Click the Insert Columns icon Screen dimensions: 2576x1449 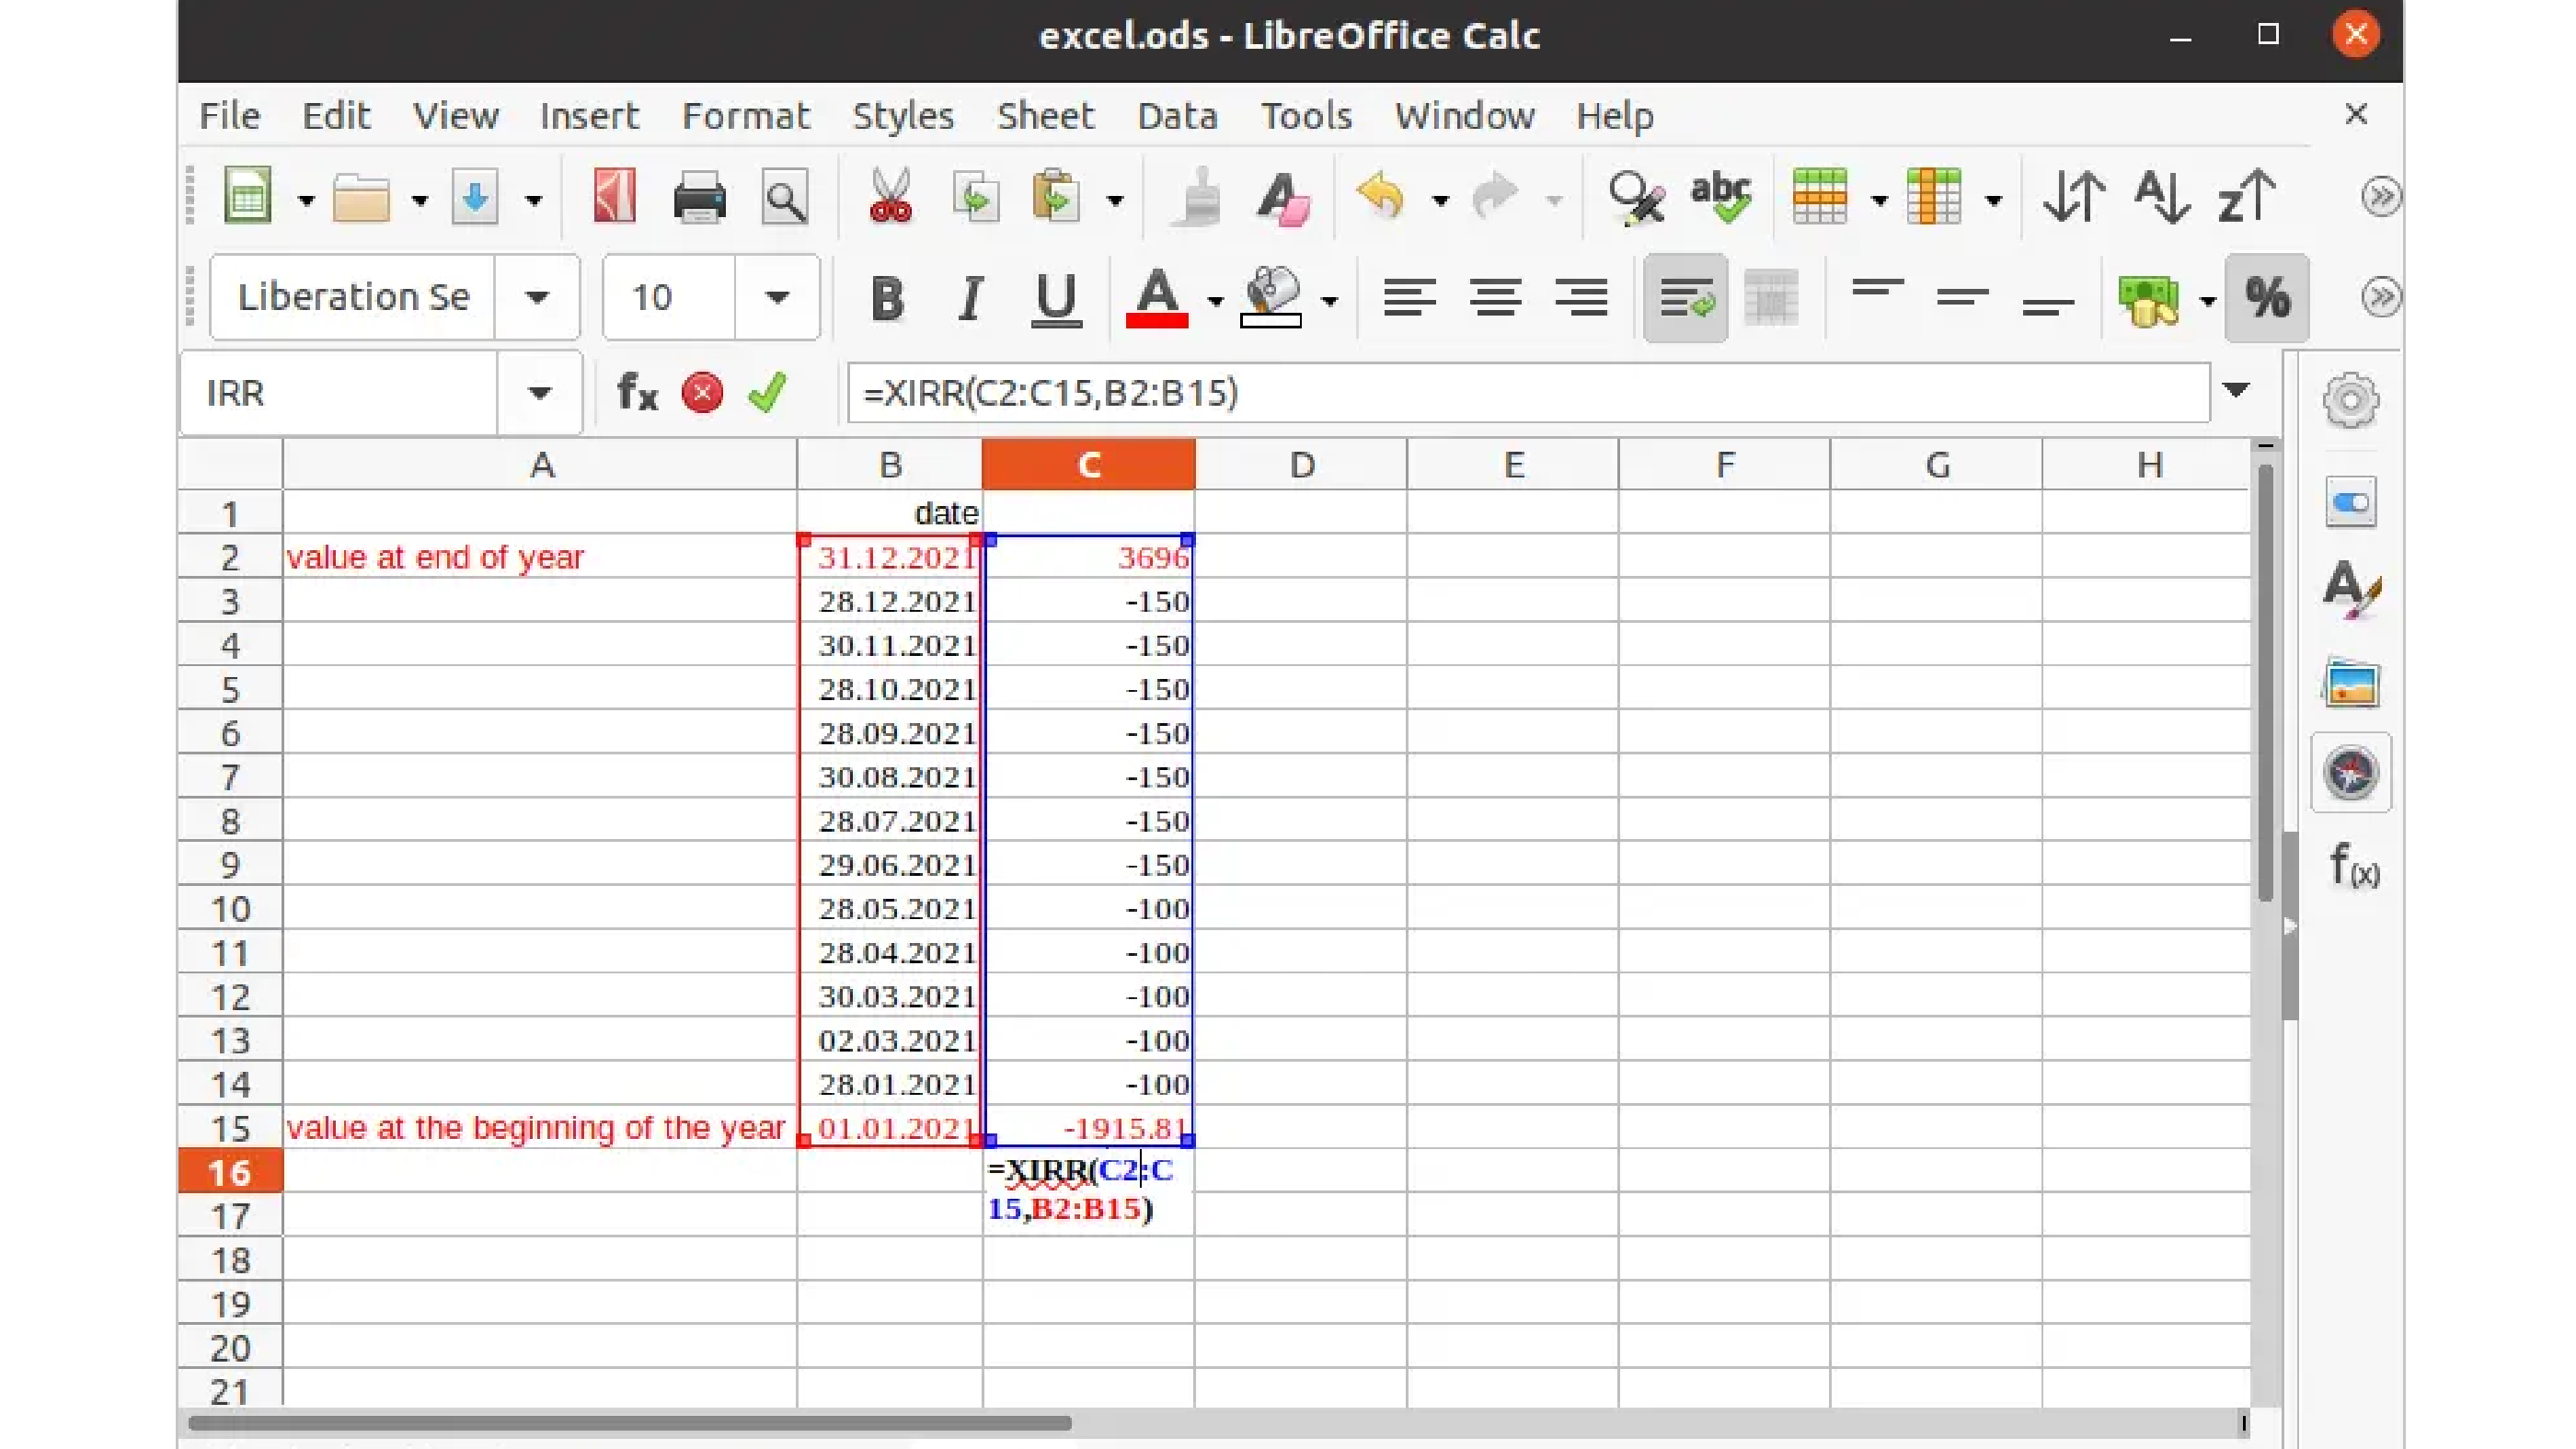coord(1934,196)
